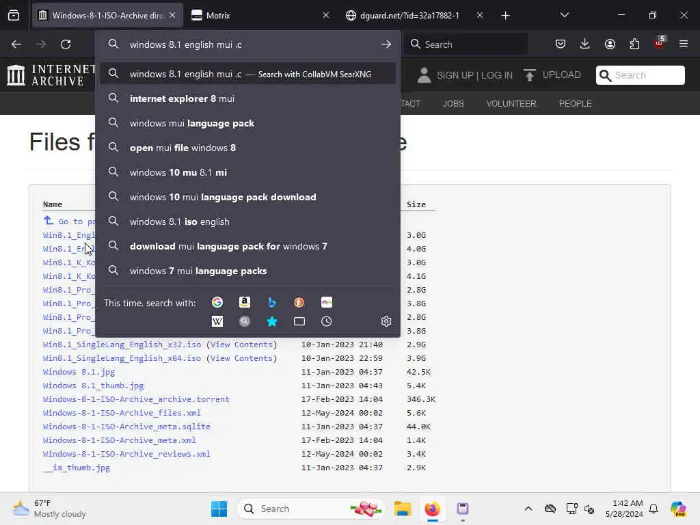Click the Internet Archive Search field
Image resolution: width=700 pixels, height=525 pixels.
click(640, 75)
